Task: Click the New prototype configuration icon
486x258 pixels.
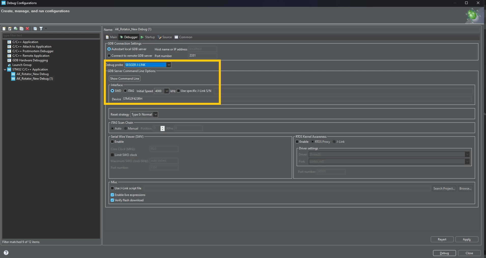Action: click(10, 28)
